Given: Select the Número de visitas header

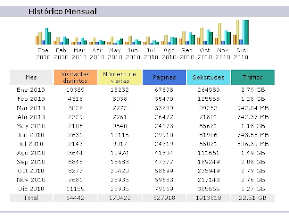Looking at the screenshot, I should [120, 77].
